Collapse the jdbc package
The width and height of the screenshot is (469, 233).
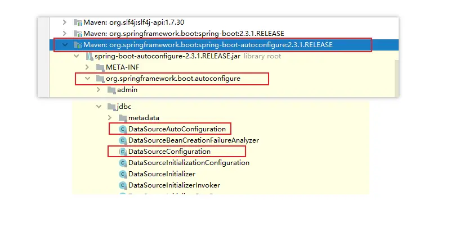(99, 107)
